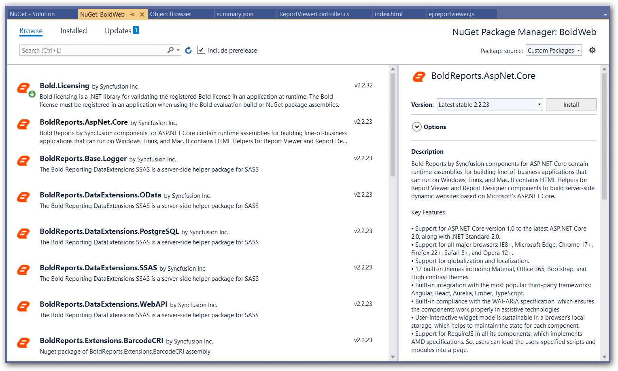Select the BoldReports.AspNet.Core list entry name

point(84,122)
